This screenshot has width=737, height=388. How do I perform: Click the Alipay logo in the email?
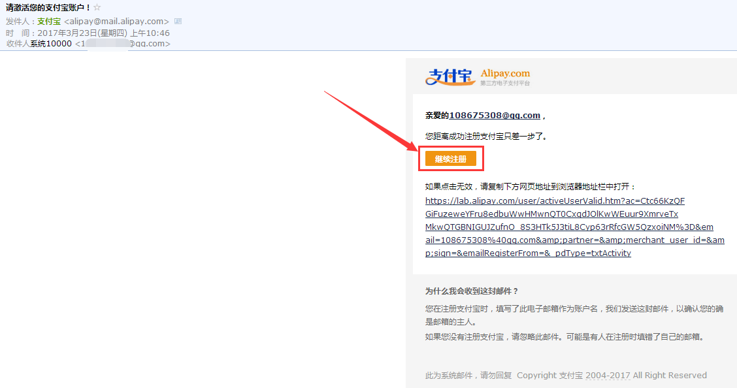click(450, 76)
